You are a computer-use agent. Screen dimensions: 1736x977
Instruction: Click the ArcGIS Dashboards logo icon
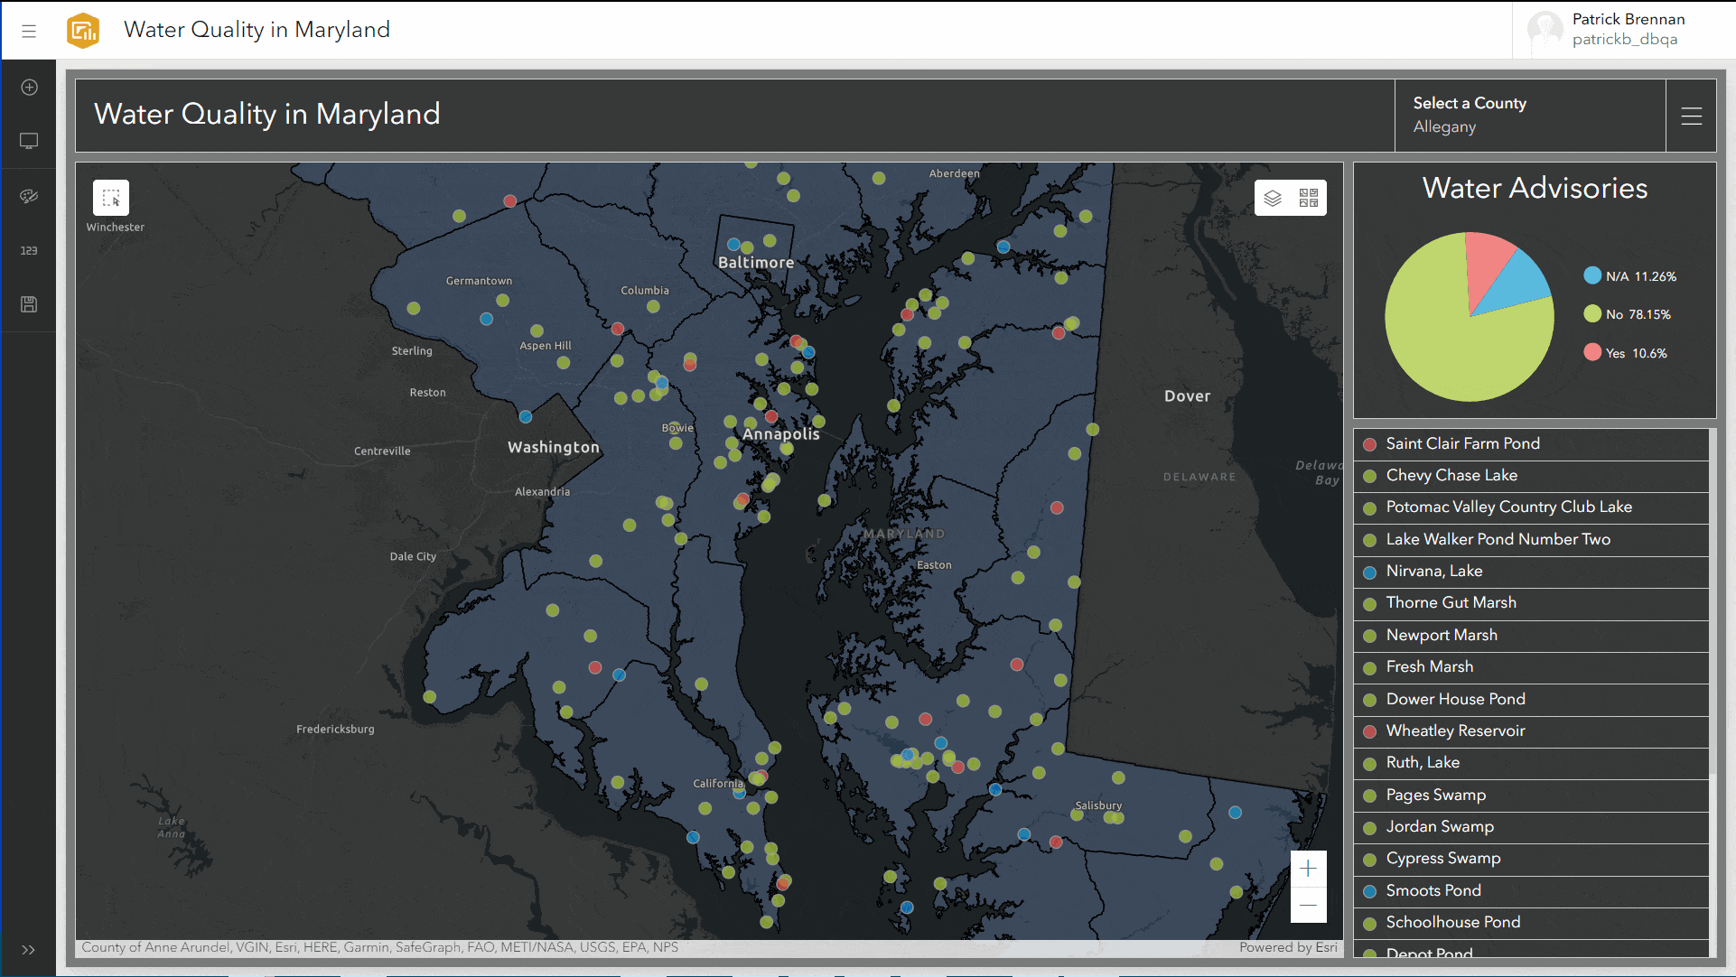(83, 31)
